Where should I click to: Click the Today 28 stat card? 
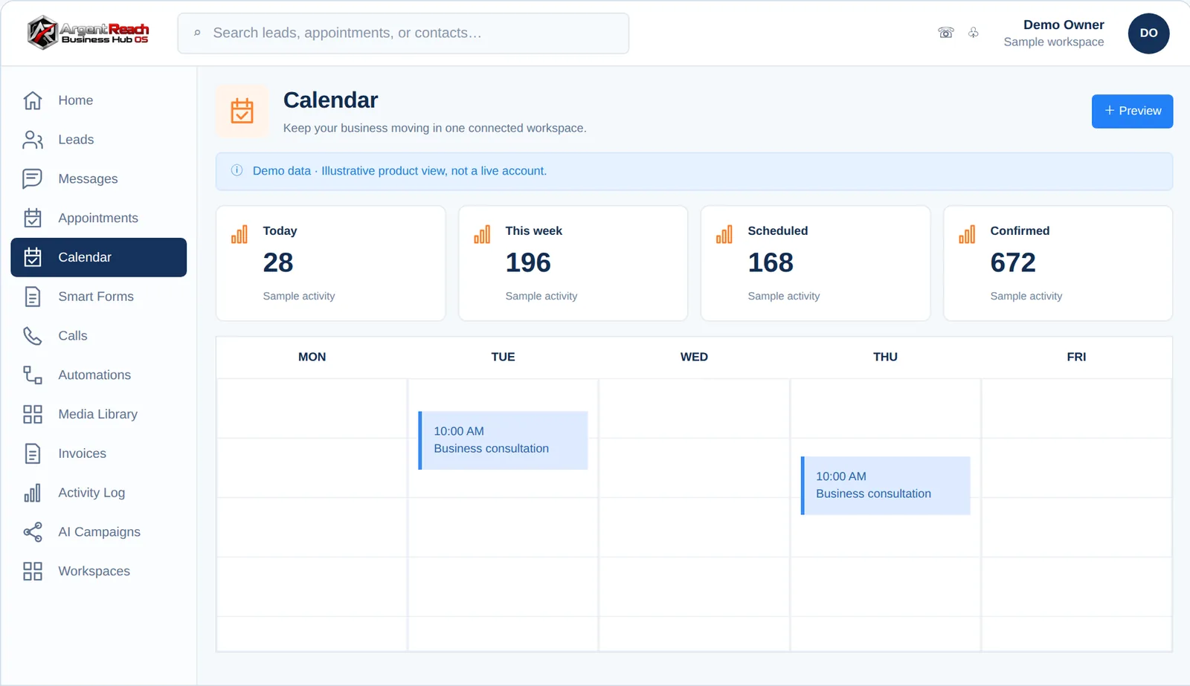point(331,263)
